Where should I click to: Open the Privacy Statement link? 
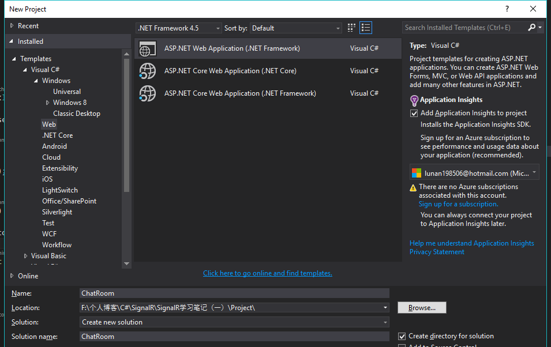pos(437,252)
